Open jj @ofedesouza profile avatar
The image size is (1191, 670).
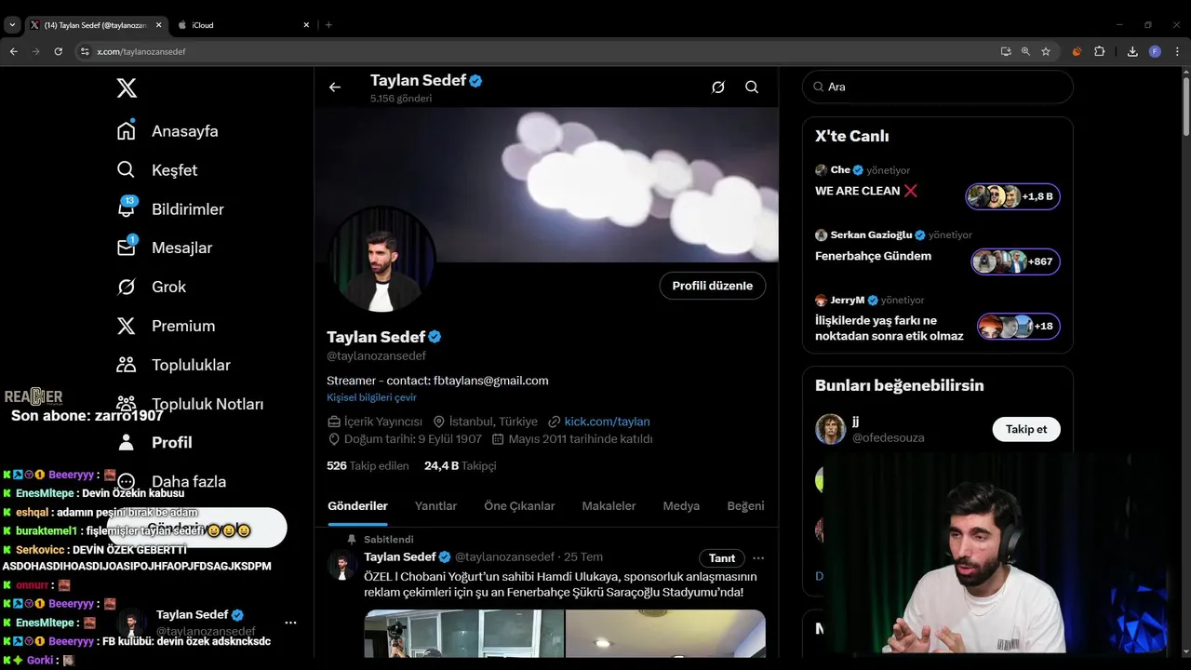[x=830, y=429]
